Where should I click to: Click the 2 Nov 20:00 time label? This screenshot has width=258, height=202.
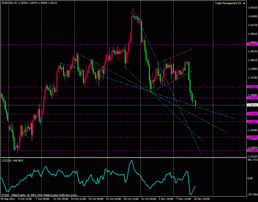pyautogui.click(x=166, y=199)
